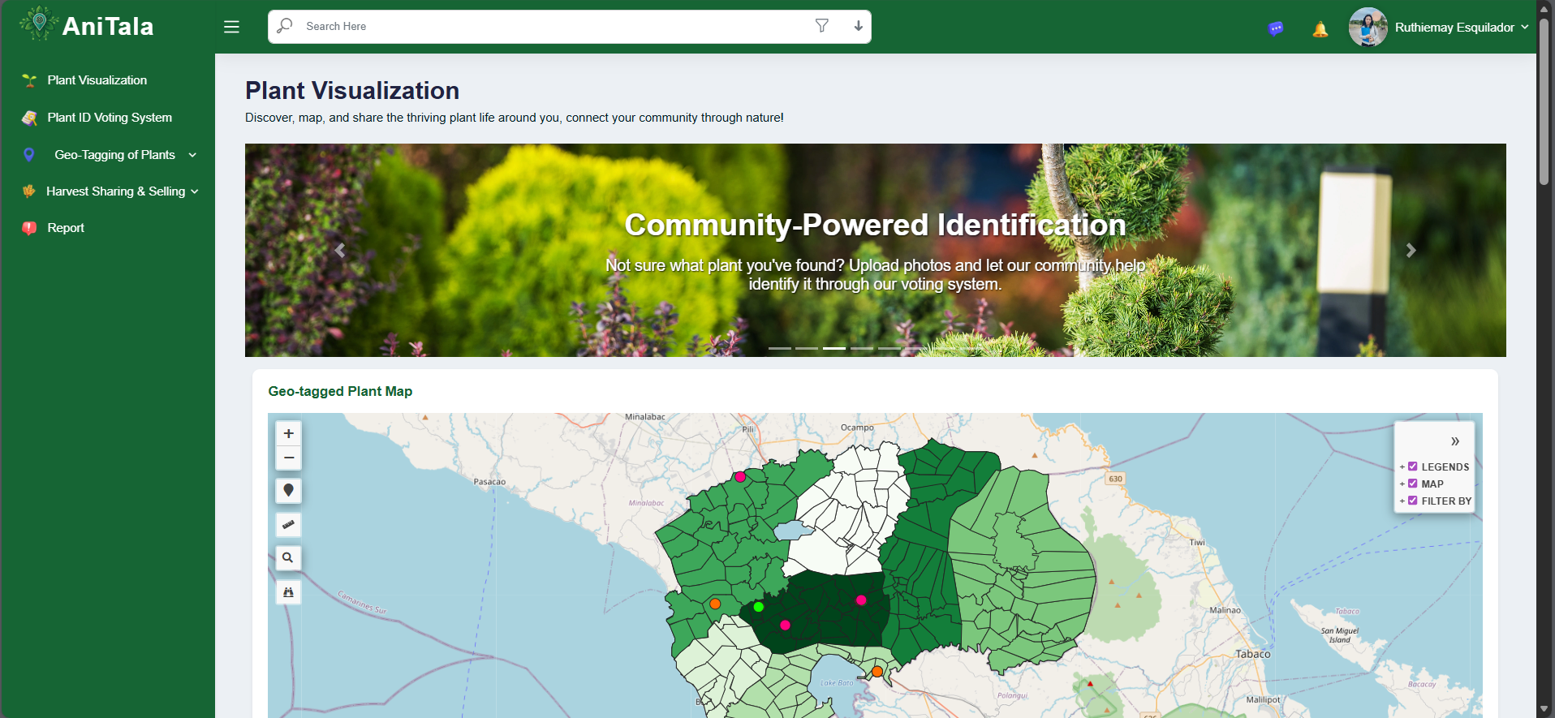Click the Search Here input field

[x=552, y=27]
